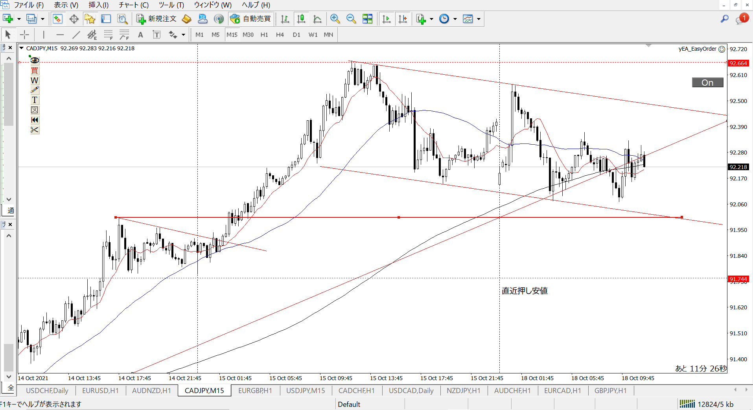Select the text label T tool
This screenshot has height=410, width=753.
156,35
